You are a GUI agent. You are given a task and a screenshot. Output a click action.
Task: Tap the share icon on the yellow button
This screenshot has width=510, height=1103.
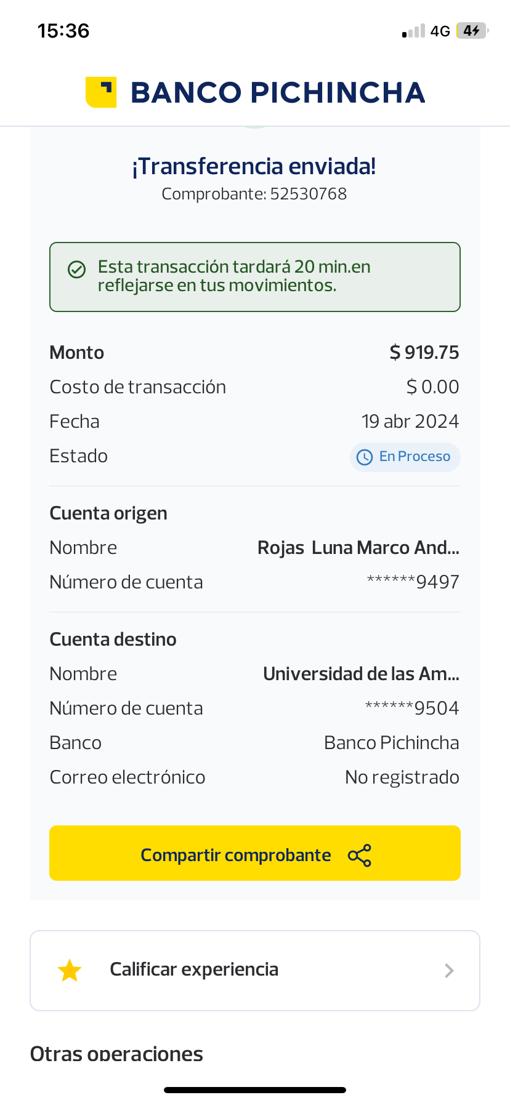[360, 856]
